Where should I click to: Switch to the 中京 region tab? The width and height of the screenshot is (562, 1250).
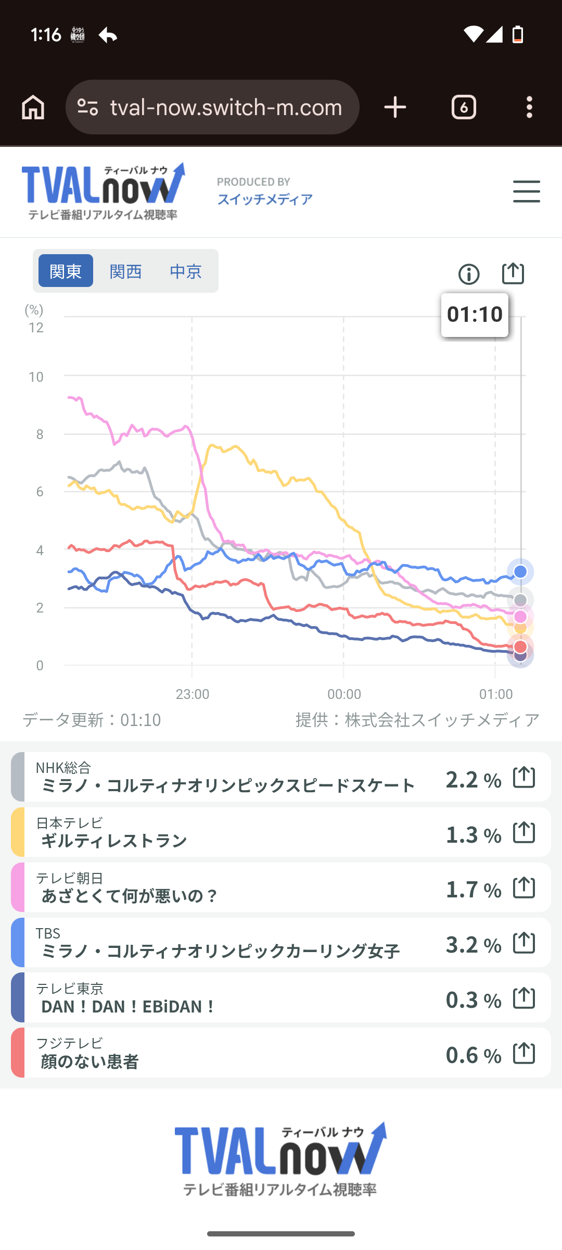point(185,271)
